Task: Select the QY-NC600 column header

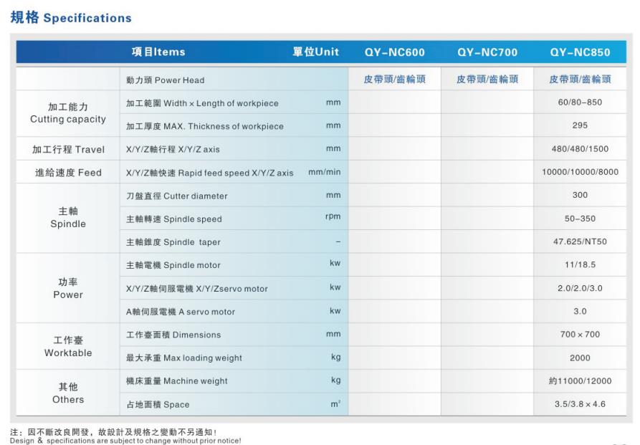Action: (x=394, y=52)
